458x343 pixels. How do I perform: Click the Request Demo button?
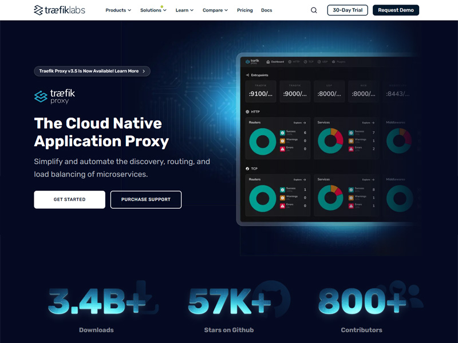click(396, 10)
